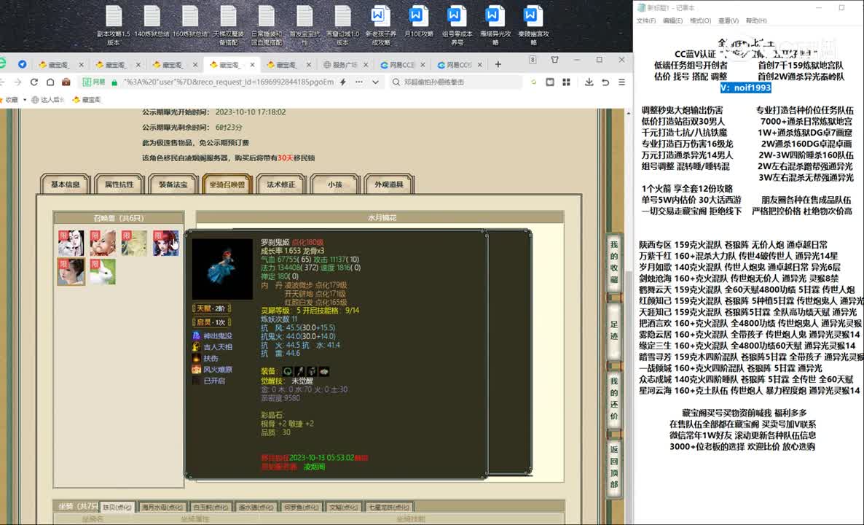Screen dimensions: 864x525
Task: Select the 海月水母(点化) mount tab
Action: click(x=162, y=507)
